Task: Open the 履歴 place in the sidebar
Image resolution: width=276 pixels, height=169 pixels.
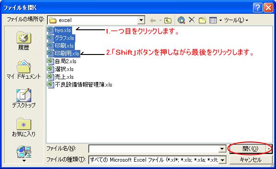Action: (x=23, y=41)
